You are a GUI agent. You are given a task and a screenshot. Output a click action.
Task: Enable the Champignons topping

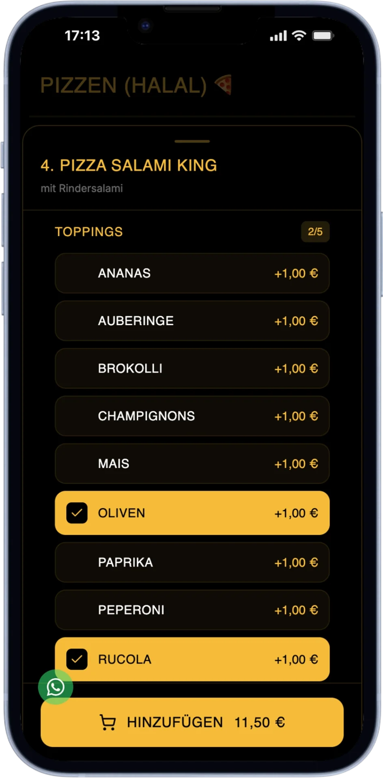(192, 416)
